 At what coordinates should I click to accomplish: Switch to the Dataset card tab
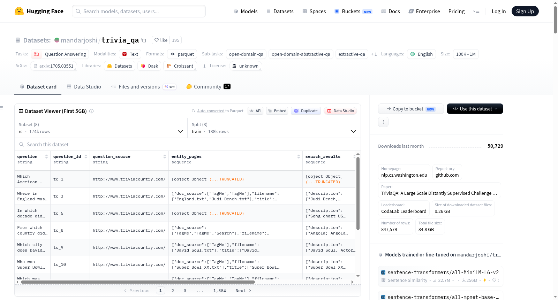pyautogui.click(x=38, y=87)
